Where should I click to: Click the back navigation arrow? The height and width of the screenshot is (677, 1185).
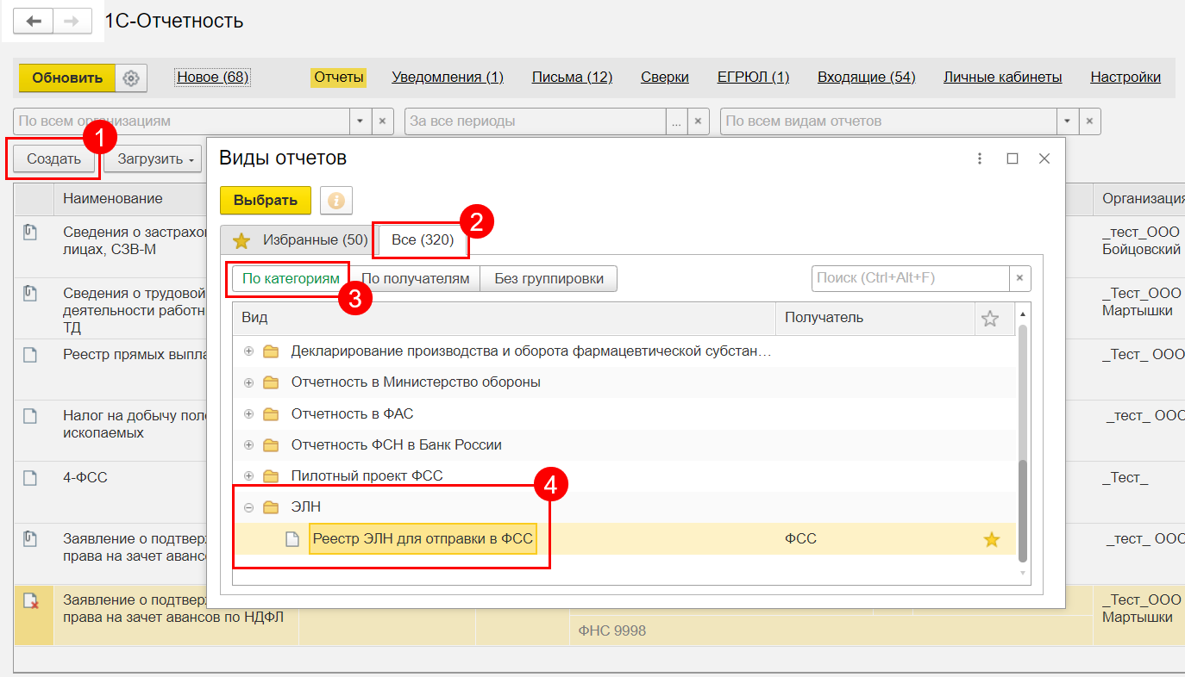tap(34, 21)
